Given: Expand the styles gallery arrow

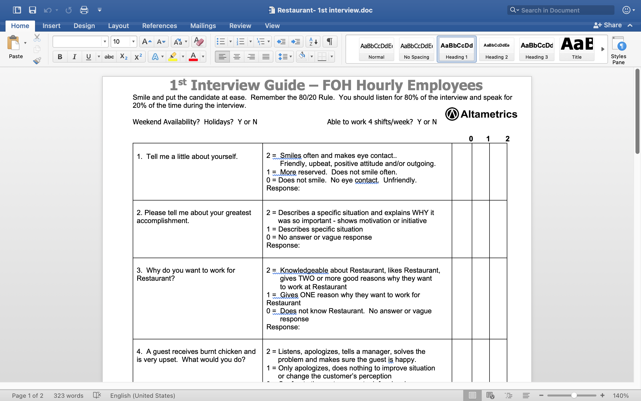Looking at the screenshot, I should click(603, 49).
